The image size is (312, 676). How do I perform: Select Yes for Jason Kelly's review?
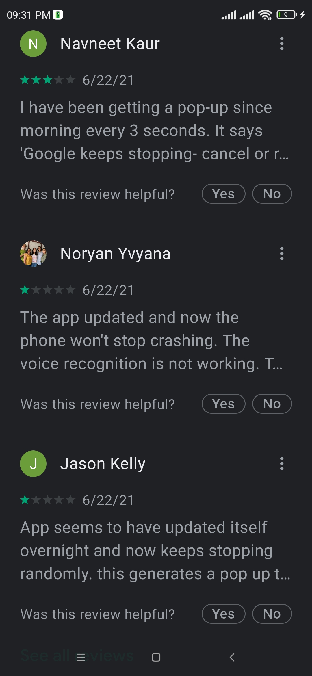tap(223, 614)
